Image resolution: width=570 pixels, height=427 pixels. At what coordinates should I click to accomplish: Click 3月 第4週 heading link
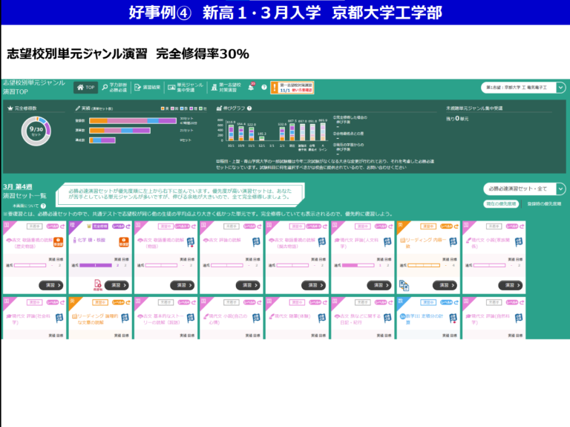pos(18,186)
